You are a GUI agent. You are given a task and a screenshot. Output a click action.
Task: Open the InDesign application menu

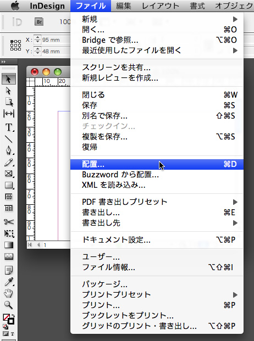47,6
